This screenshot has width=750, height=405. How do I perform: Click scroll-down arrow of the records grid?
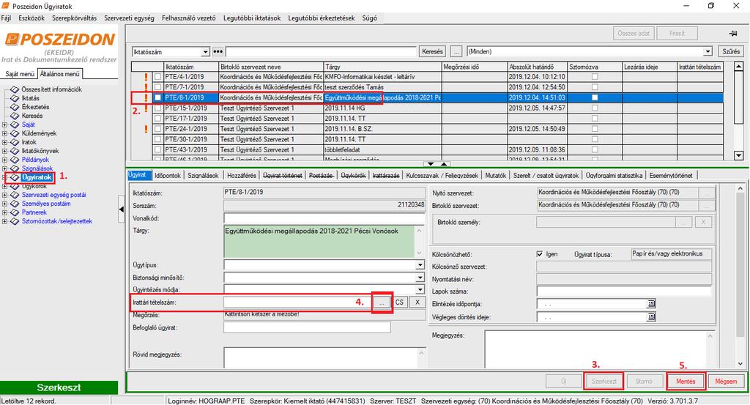pyautogui.click(x=738, y=155)
